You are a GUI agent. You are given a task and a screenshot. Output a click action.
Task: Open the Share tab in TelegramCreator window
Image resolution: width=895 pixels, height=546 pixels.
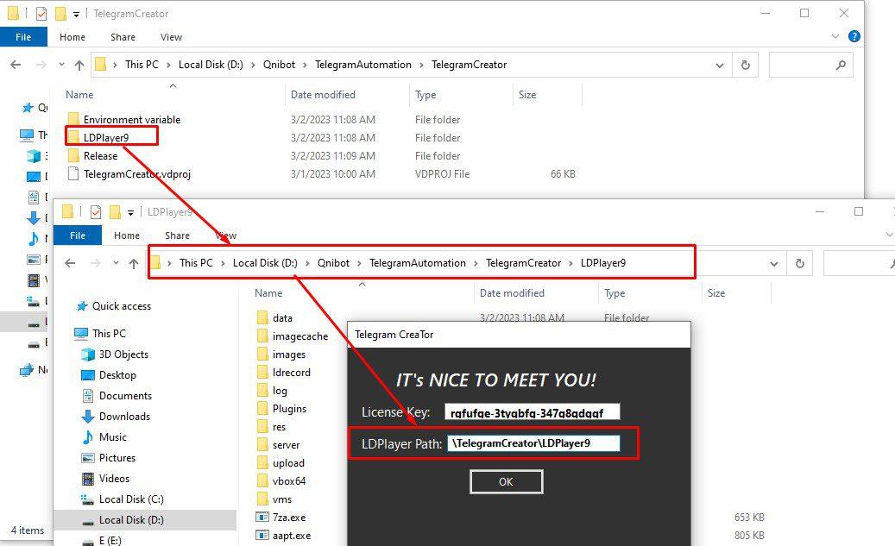123,37
